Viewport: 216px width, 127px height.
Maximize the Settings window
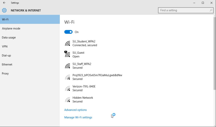[x=203, y=3]
